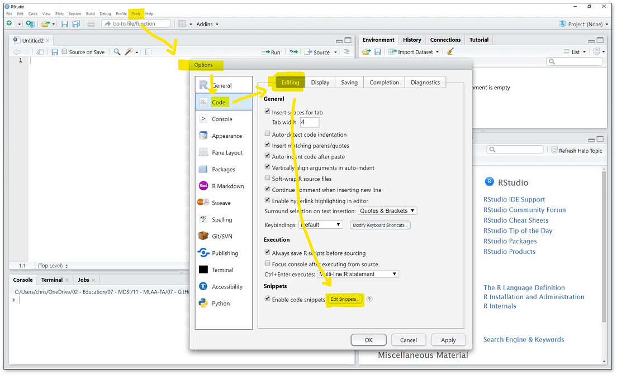Open Ctrl+Enter executes Multi-line R statement dropdown
Image resolution: width=617 pixels, height=375 pixels.
click(x=358, y=274)
